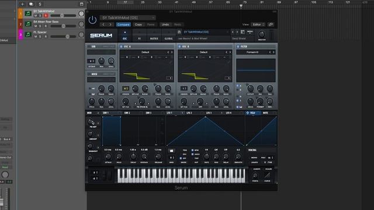
Task: Adjust the PL Spacer track volume slider
Action: (63, 36)
